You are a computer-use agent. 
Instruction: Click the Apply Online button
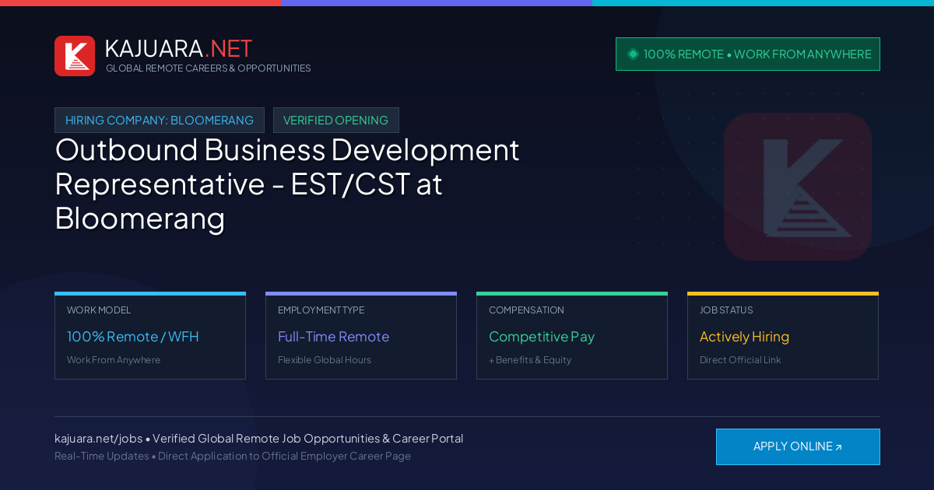coord(798,446)
